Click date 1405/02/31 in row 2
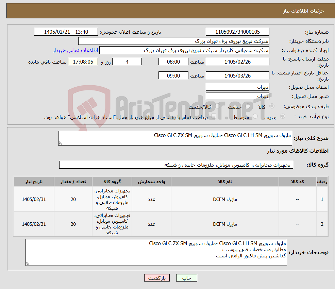The height and width of the screenshot is (289, 335). click(x=34, y=224)
